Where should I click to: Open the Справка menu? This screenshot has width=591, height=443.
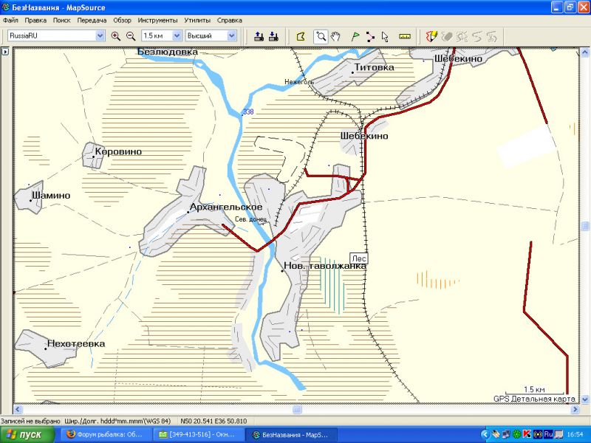[230, 21]
